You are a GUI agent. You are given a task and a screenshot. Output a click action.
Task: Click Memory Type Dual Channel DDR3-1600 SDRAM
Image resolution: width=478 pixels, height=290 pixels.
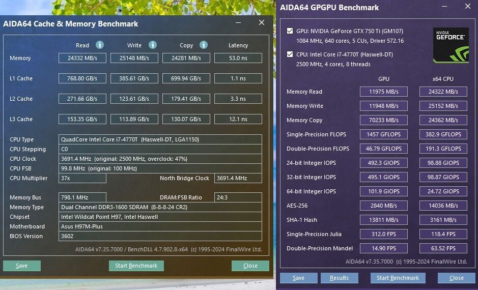pyautogui.click(x=160, y=207)
